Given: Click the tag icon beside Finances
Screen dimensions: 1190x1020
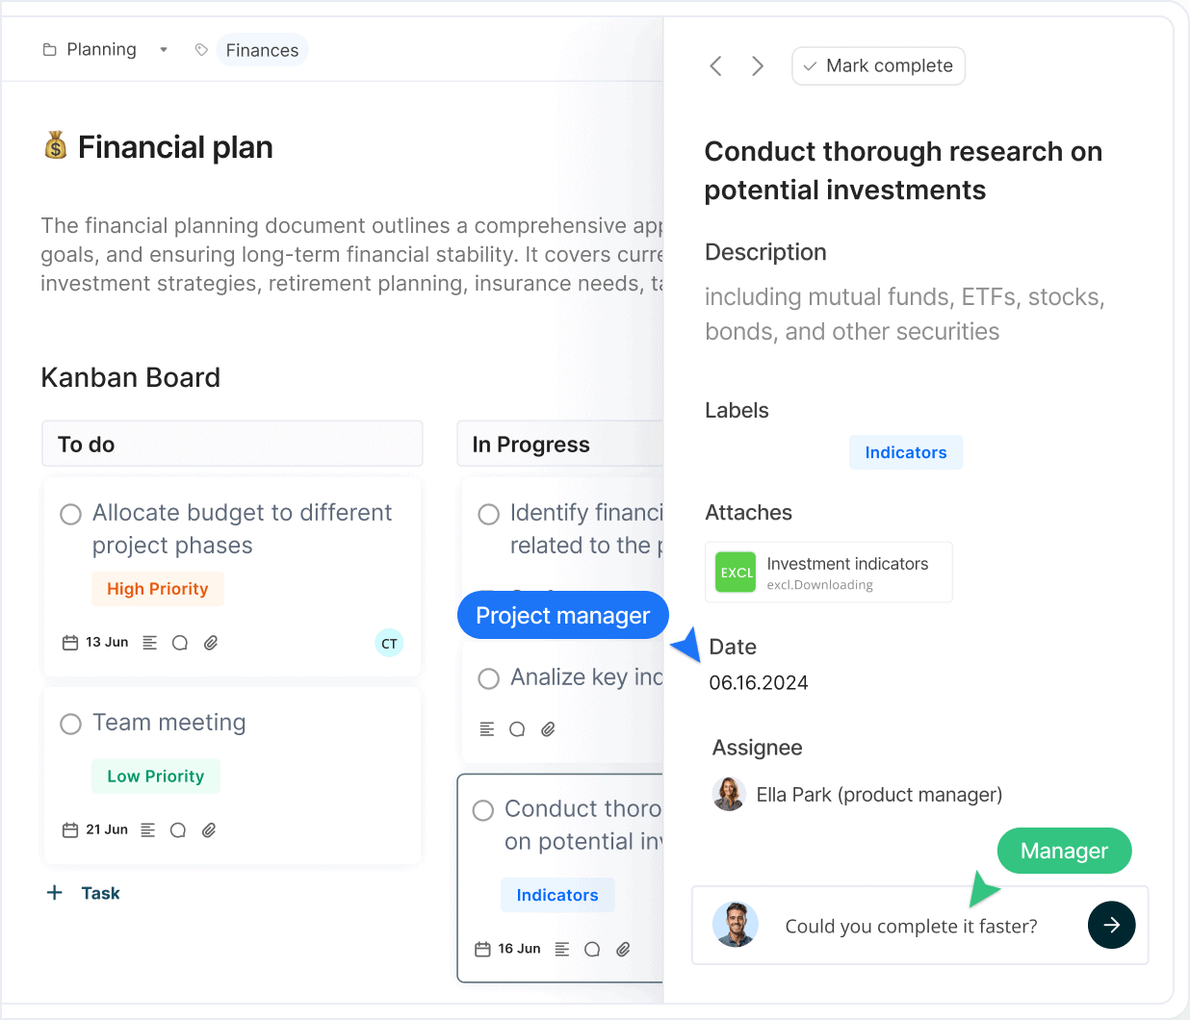Looking at the screenshot, I should point(201,50).
